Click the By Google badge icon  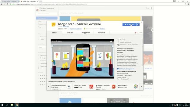(x=118, y=40)
